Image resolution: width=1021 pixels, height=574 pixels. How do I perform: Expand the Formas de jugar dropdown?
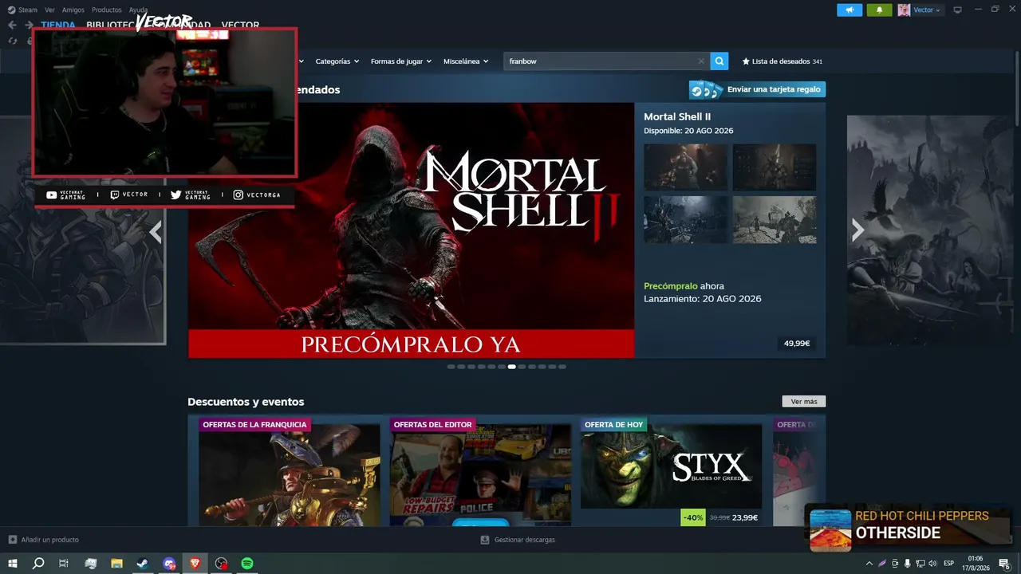(401, 61)
